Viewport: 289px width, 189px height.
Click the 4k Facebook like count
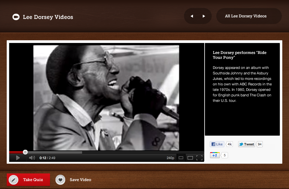click(x=230, y=144)
